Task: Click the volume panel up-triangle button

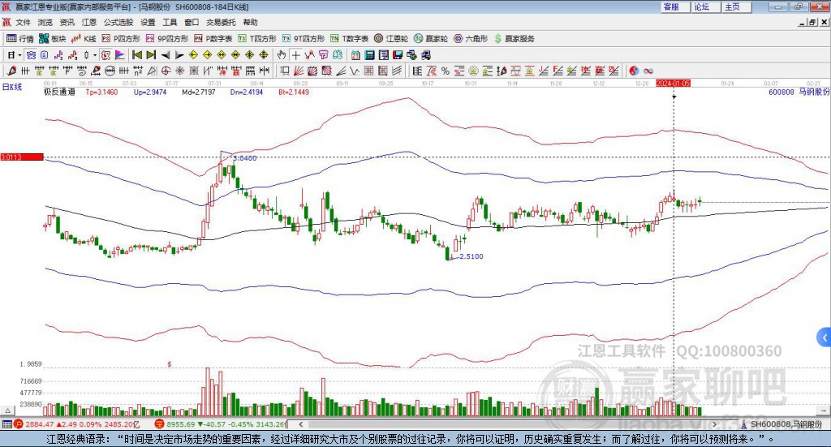Action: 7,410
